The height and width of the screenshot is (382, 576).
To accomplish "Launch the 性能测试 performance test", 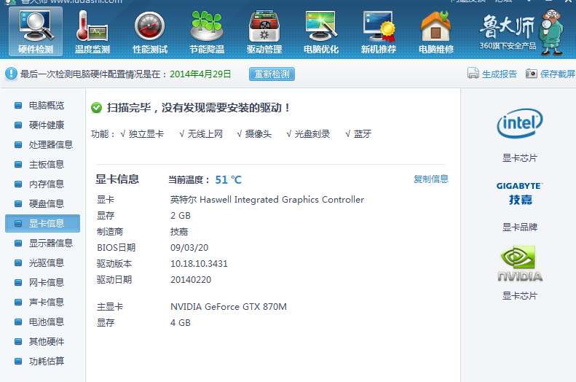I will (x=150, y=31).
